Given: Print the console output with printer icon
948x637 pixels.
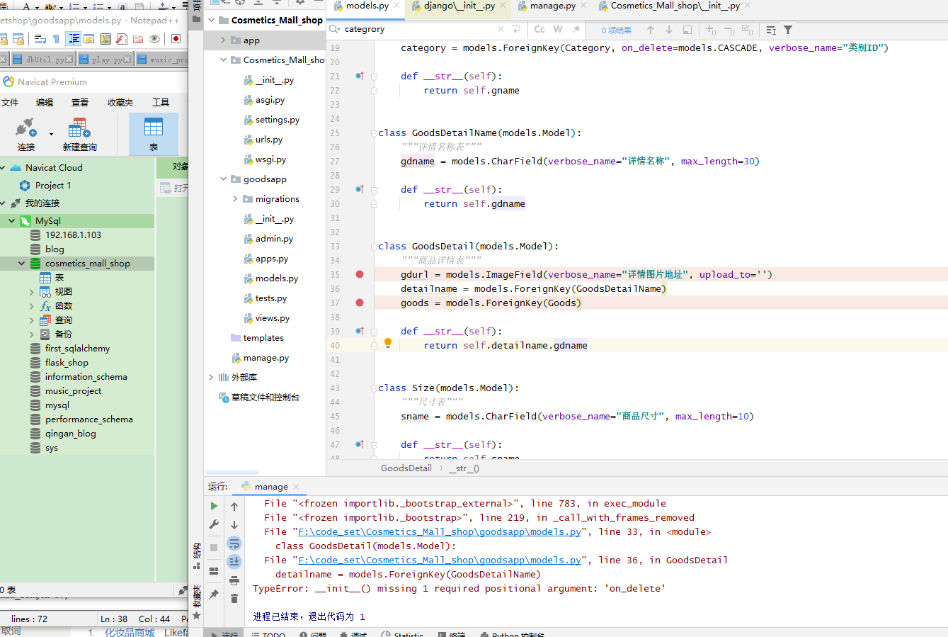Looking at the screenshot, I should 234,580.
